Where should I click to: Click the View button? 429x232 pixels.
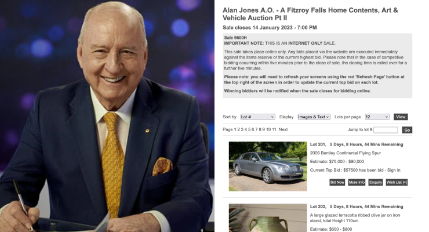401,117
